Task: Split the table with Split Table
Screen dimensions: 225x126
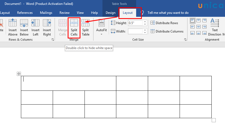Action: point(86,28)
